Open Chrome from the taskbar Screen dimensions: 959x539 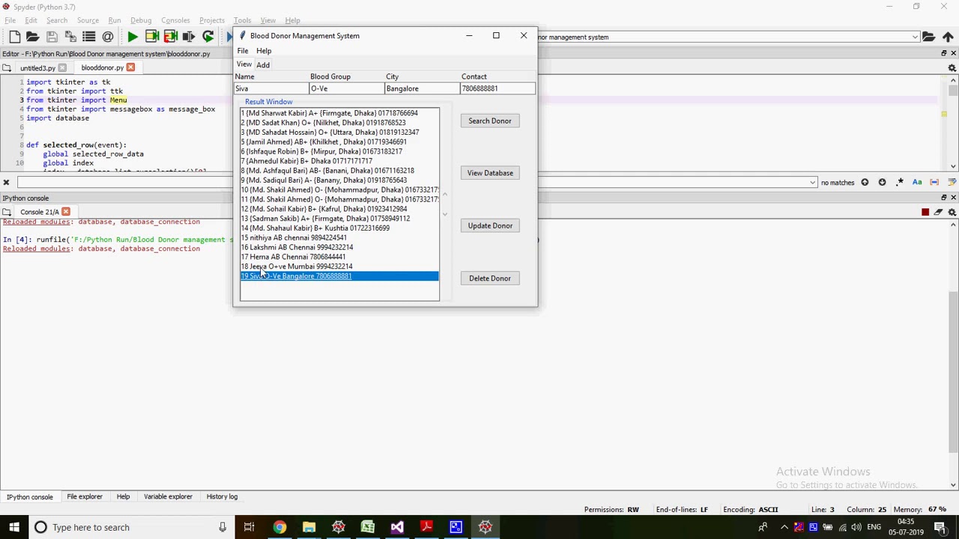click(279, 527)
